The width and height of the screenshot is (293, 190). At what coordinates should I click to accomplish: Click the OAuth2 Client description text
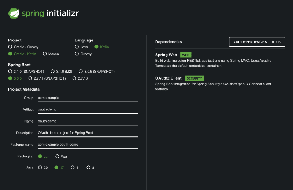pos(213,87)
